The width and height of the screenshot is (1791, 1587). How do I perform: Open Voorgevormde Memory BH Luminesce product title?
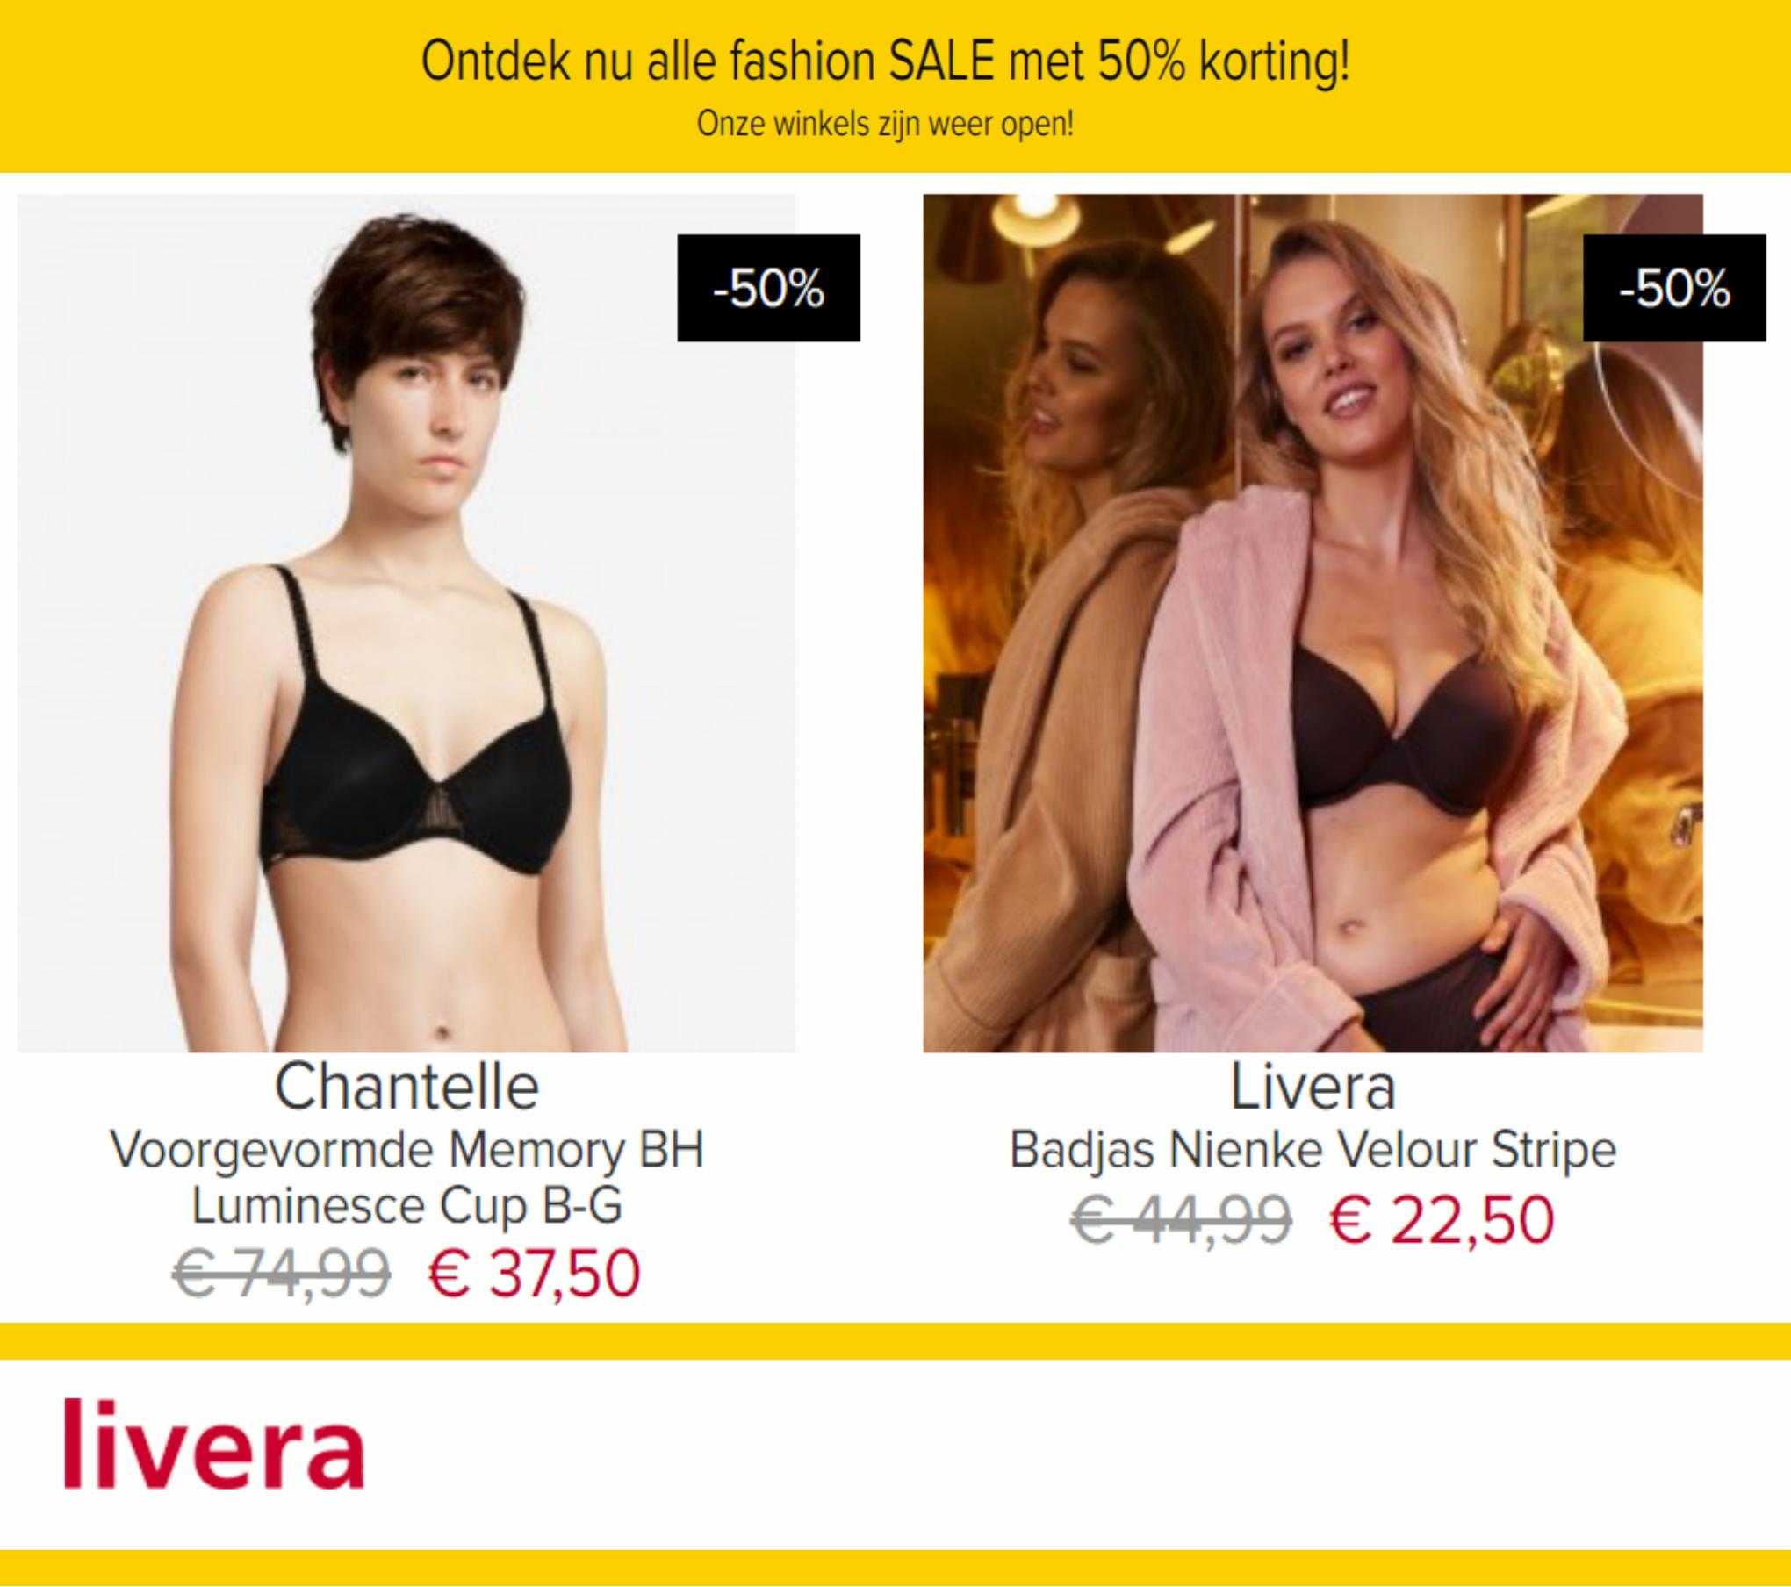coord(406,1178)
